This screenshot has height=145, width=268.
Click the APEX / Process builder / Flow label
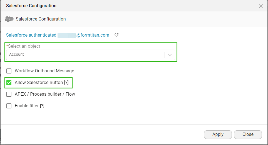click(x=45, y=94)
